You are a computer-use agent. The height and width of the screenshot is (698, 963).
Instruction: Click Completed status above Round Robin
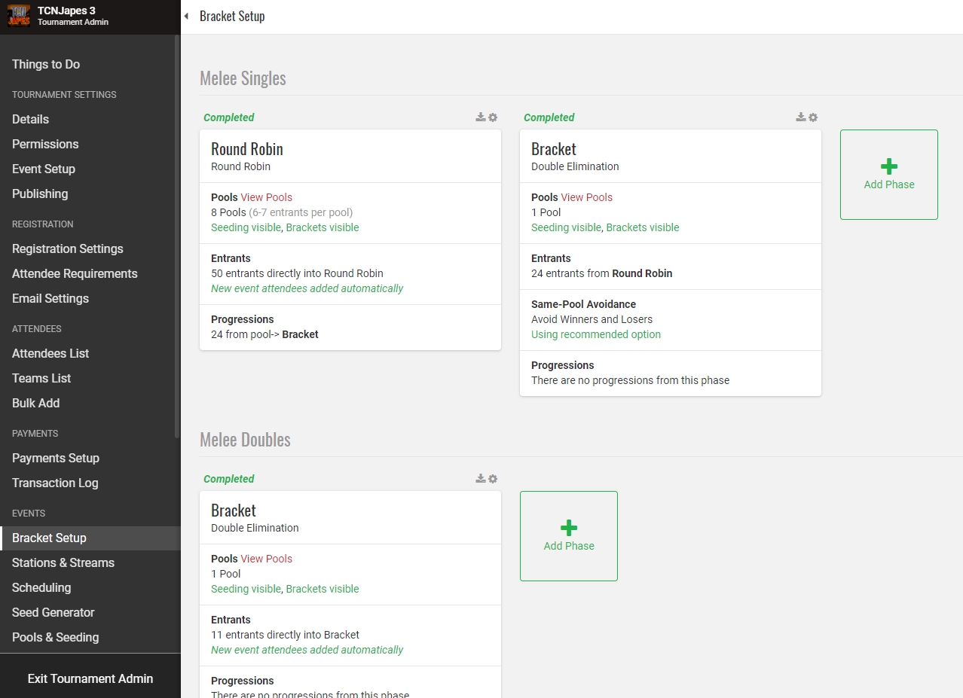point(229,117)
